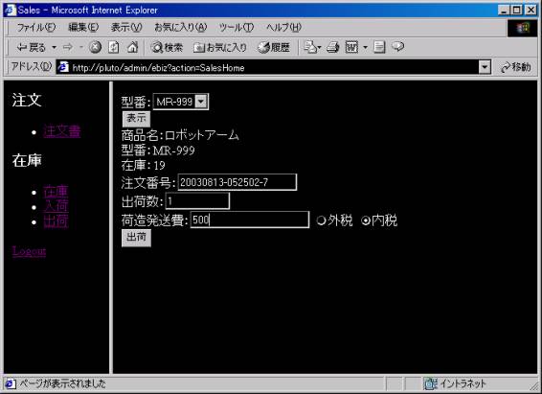The image size is (542, 394).
Task: Open the 注文書 link in sidebar
Action: point(62,131)
